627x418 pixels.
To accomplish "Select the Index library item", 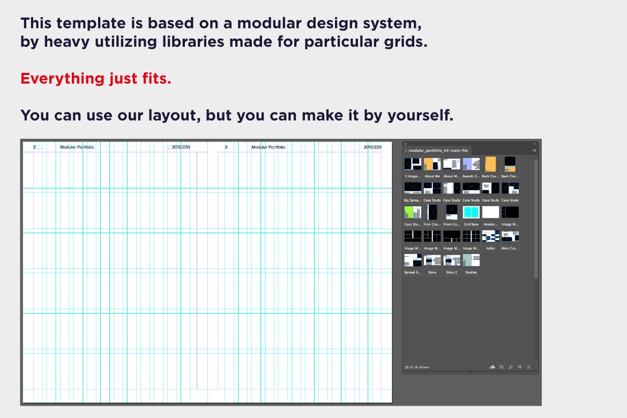I will tap(490, 236).
